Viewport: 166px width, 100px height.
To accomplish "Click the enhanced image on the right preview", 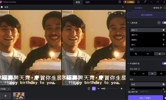I will [x=94, y=48].
